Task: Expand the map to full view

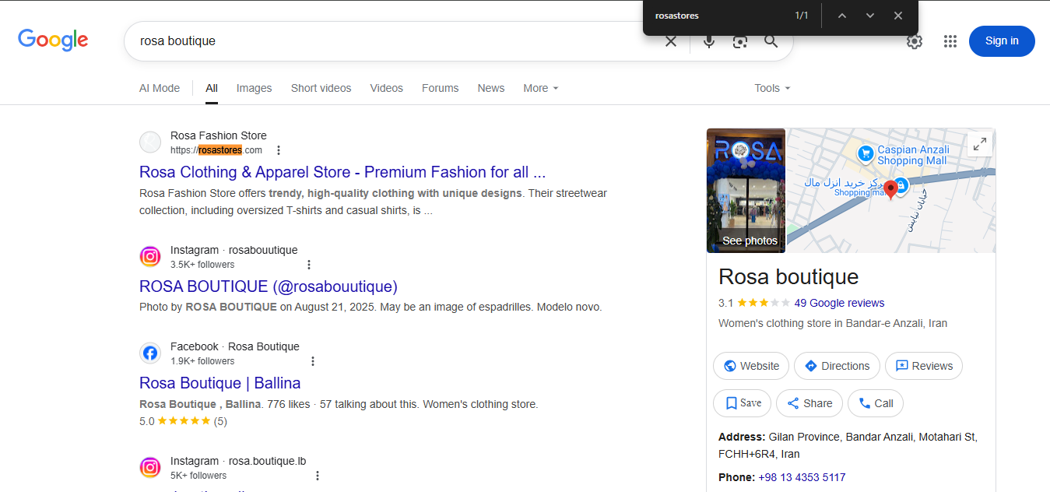Action: click(x=979, y=144)
